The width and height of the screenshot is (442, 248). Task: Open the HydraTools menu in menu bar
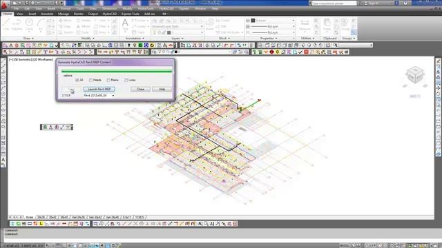point(146,9)
